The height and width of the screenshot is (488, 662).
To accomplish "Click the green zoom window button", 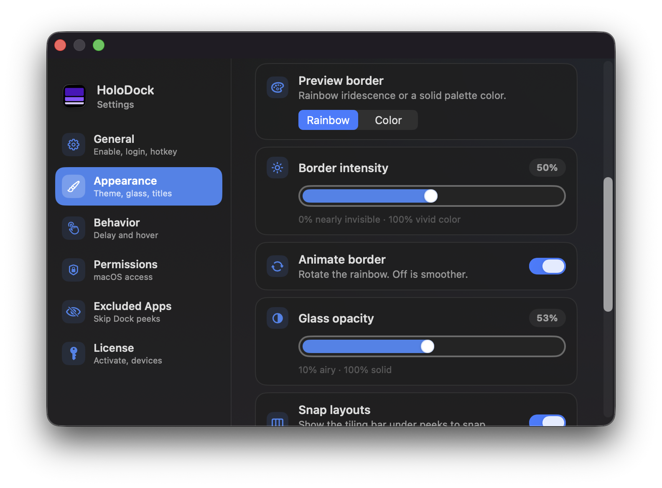I will [x=99, y=45].
